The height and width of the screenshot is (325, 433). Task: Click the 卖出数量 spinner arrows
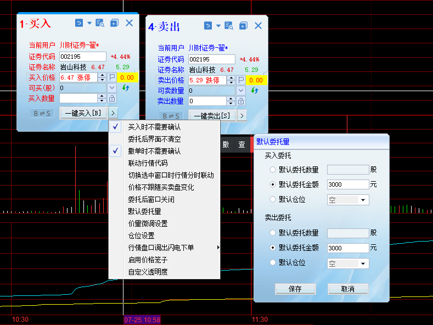pos(231,101)
